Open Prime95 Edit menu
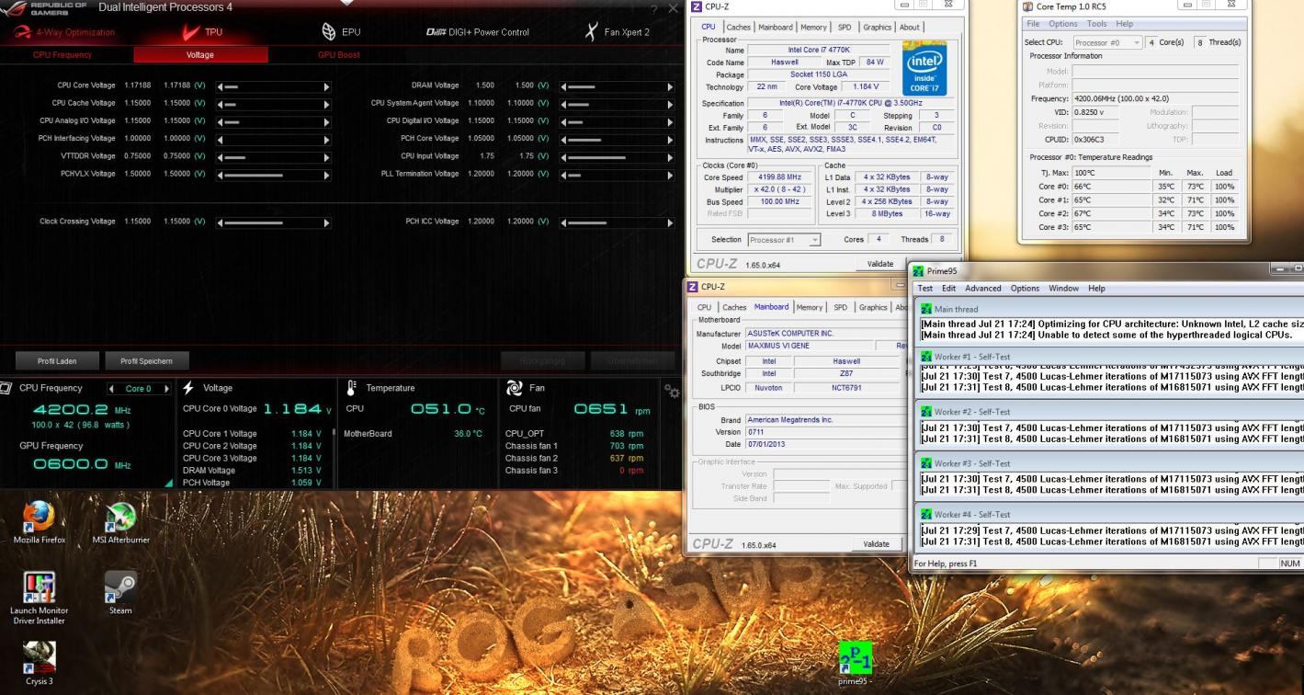The width and height of the screenshot is (1304, 695). [x=948, y=289]
